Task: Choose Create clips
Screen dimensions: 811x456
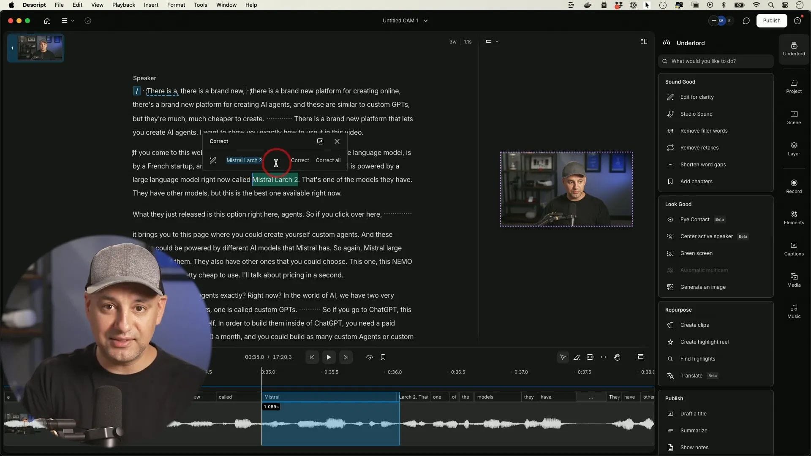Action: 694,325
